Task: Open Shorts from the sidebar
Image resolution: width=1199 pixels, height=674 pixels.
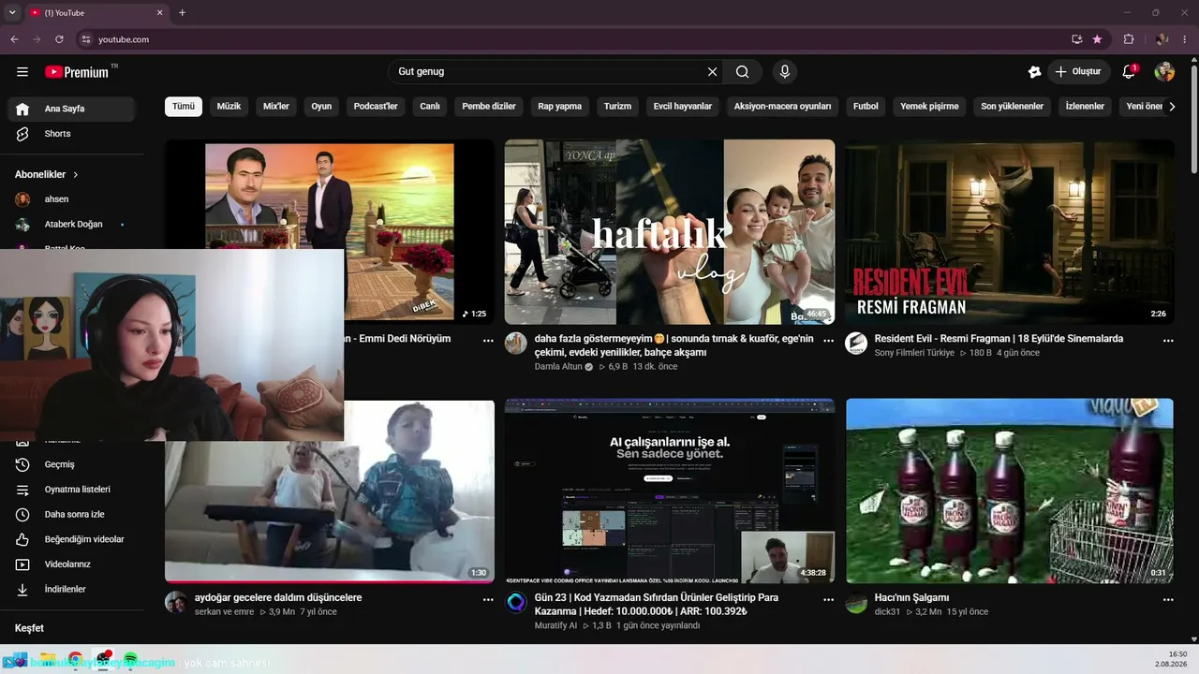Action: pyautogui.click(x=71, y=134)
